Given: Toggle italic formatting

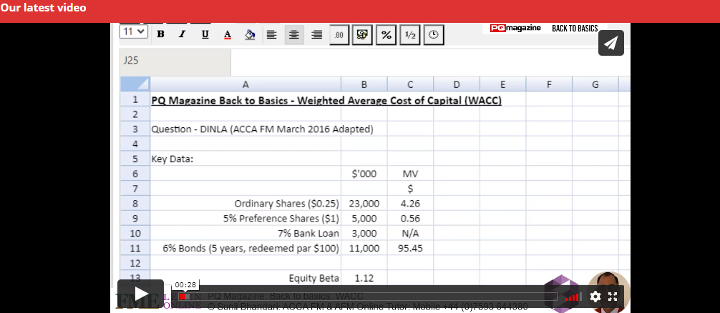Looking at the screenshot, I should point(183,34).
